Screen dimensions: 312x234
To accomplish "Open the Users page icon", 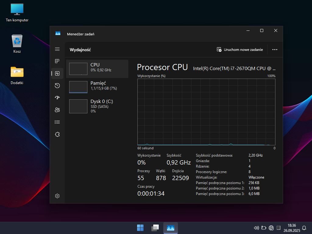I will click(57, 110).
